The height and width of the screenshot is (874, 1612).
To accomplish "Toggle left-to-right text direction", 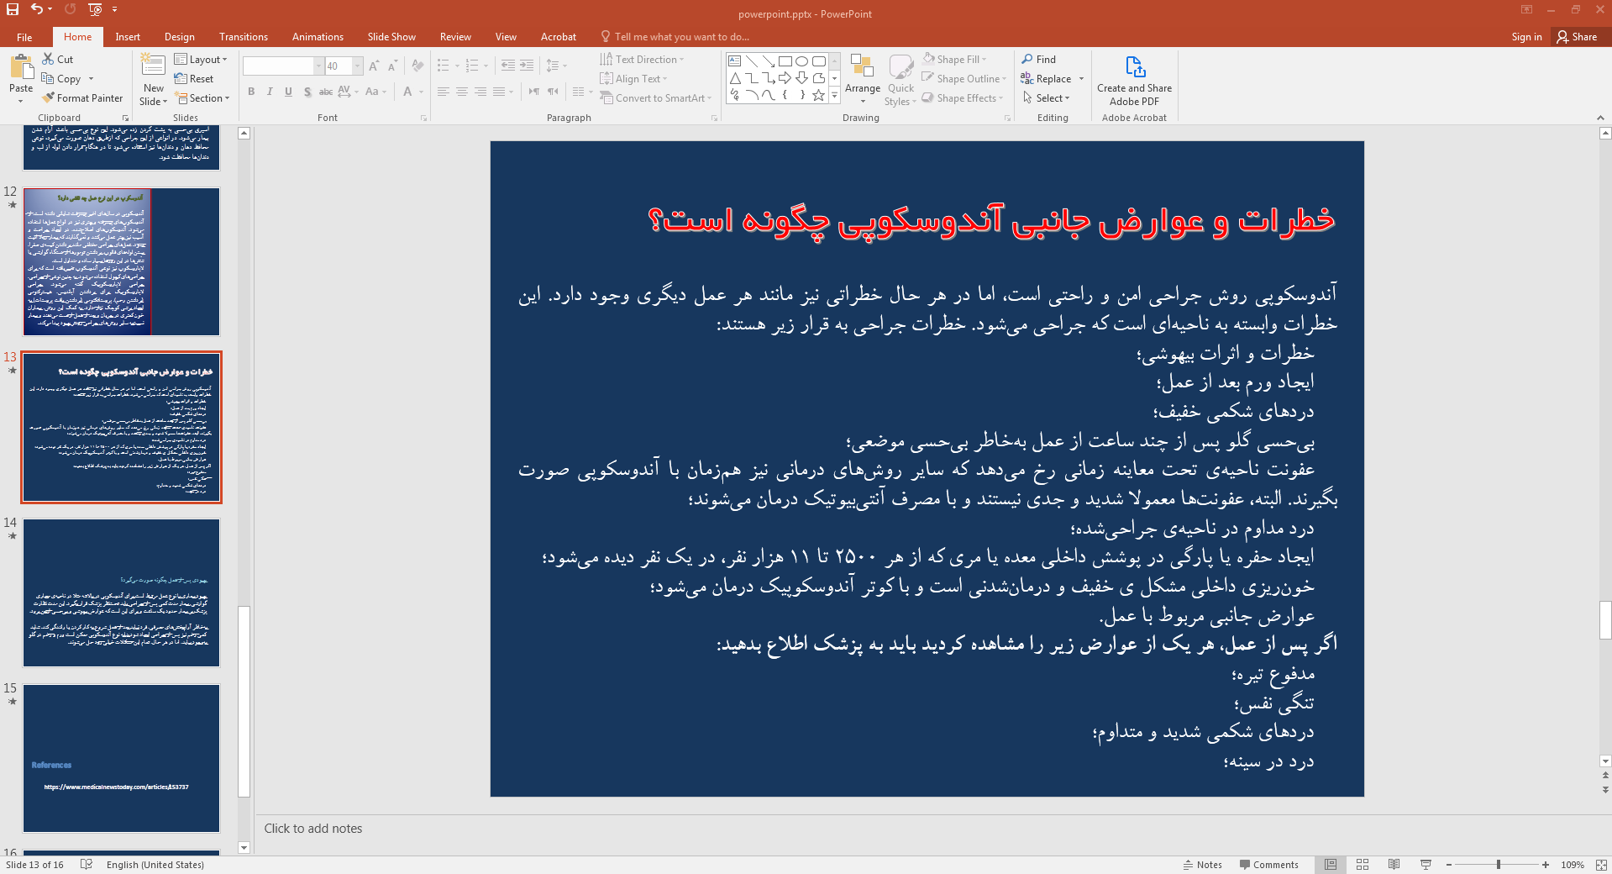I will 534,92.
